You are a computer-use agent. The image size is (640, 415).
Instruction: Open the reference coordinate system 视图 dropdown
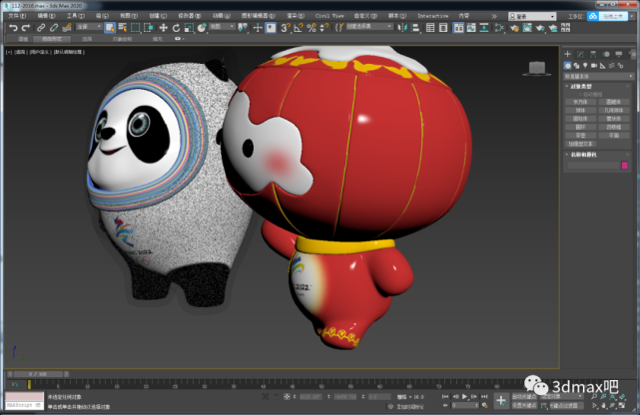[222, 27]
